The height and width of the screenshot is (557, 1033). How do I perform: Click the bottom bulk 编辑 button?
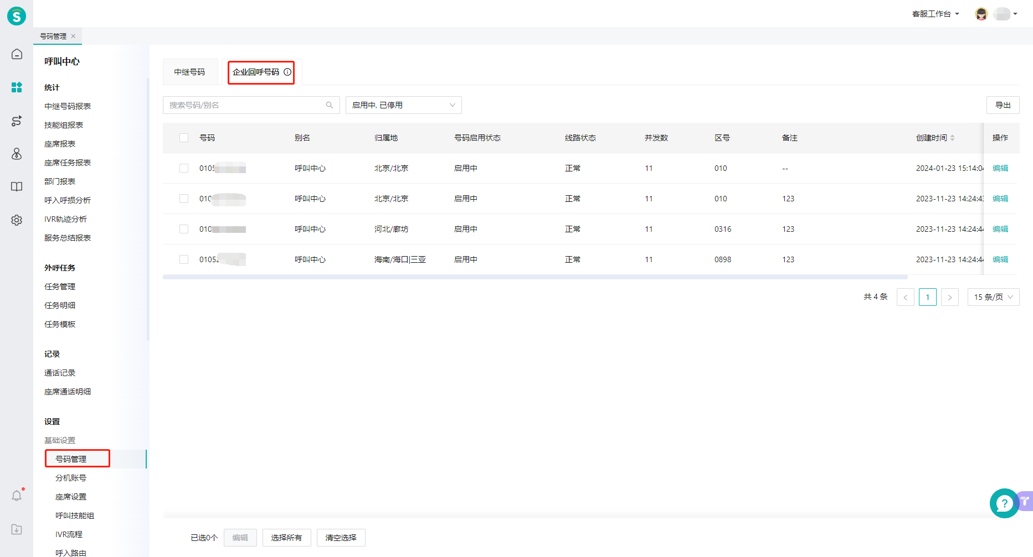[x=240, y=538]
